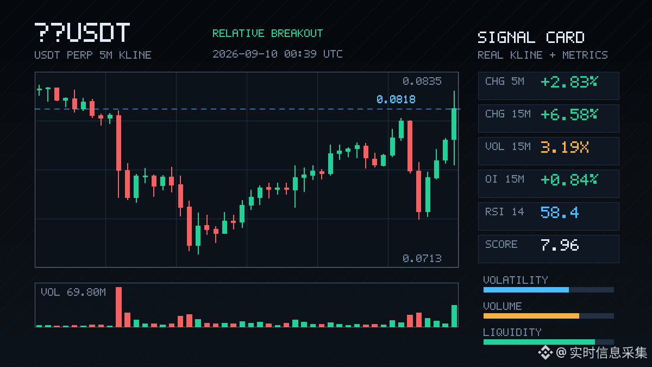Click the RELATIVE BREAKOUT signal label
The height and width of the screenshot is (367, 652).
[x=267, y=33]
